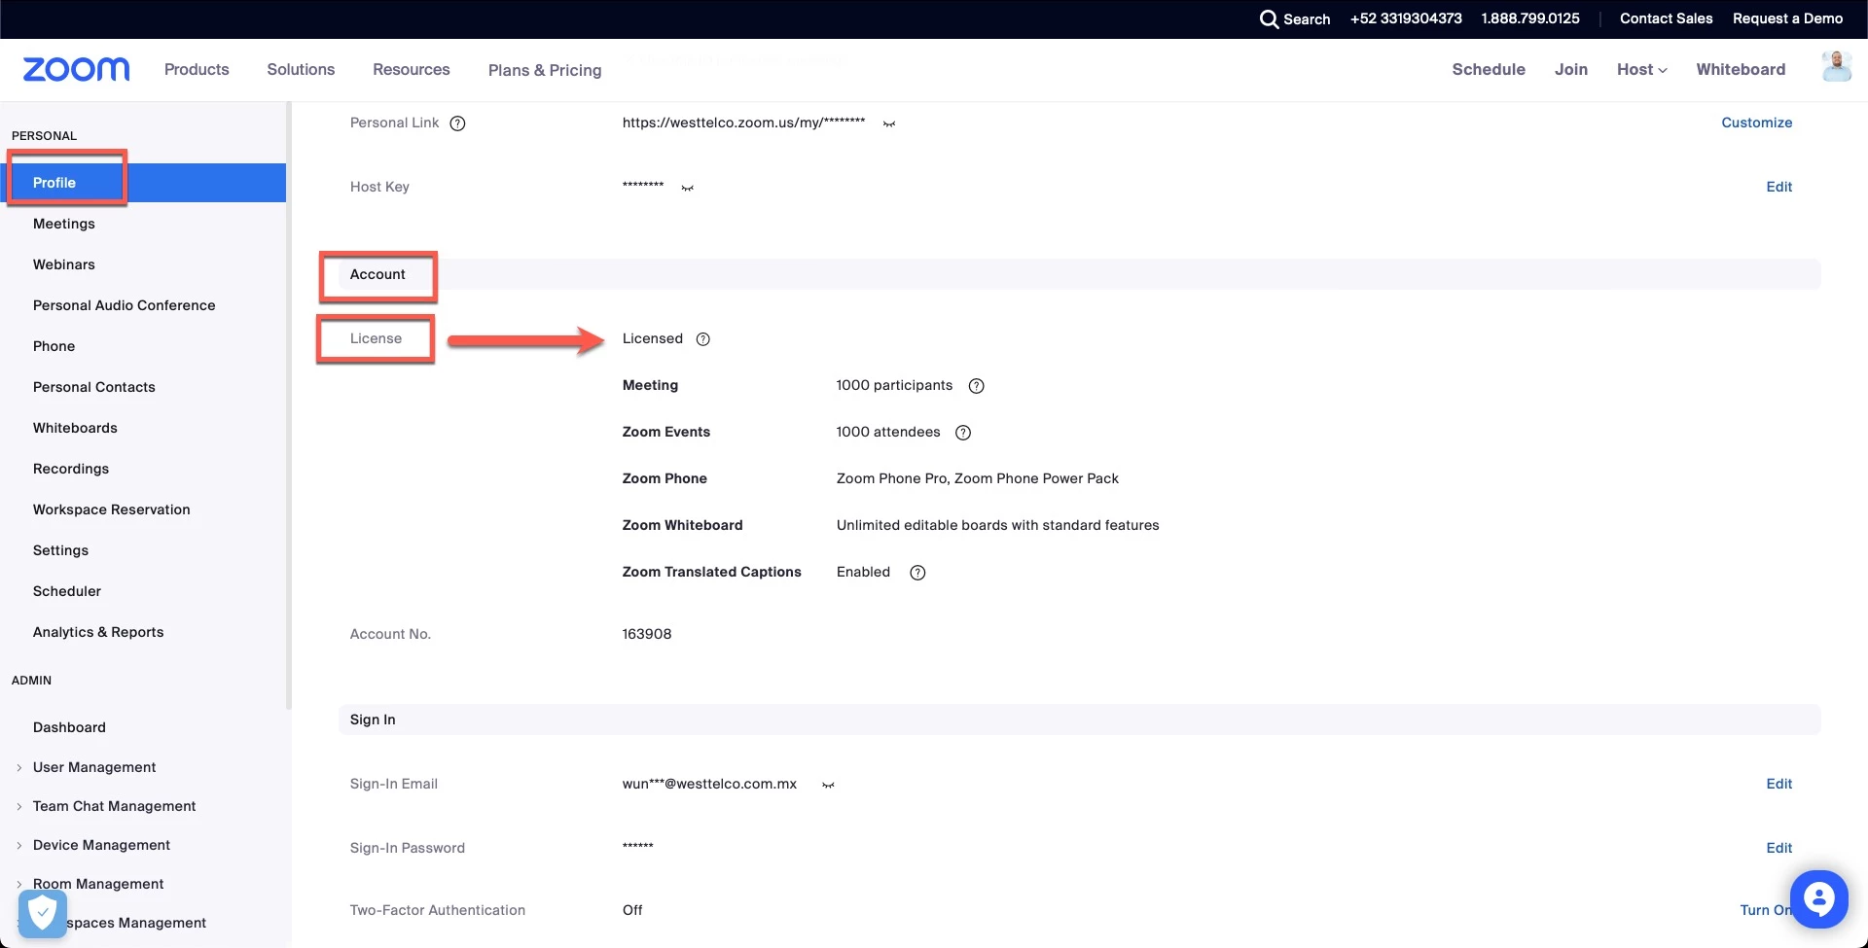
Task: Open Whiteboard from the top bar
Action: [1741, 69]
